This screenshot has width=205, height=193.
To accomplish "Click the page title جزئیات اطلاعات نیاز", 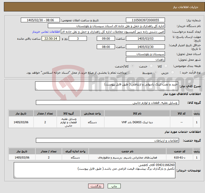I will pos(186,7).
